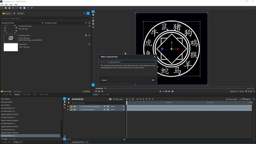Viewport: 256px width, 144px height.
Task: Open settings gear for shield plane media
Action: pyautogui.click(x=90, y=44)
